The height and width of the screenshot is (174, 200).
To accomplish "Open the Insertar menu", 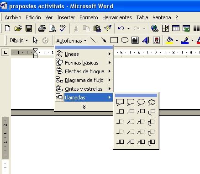I will 66,17.
